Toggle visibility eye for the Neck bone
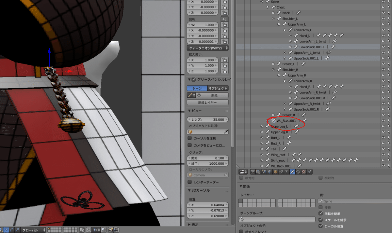The height and width of the screenshot is (233, 392). click(383, 13)
